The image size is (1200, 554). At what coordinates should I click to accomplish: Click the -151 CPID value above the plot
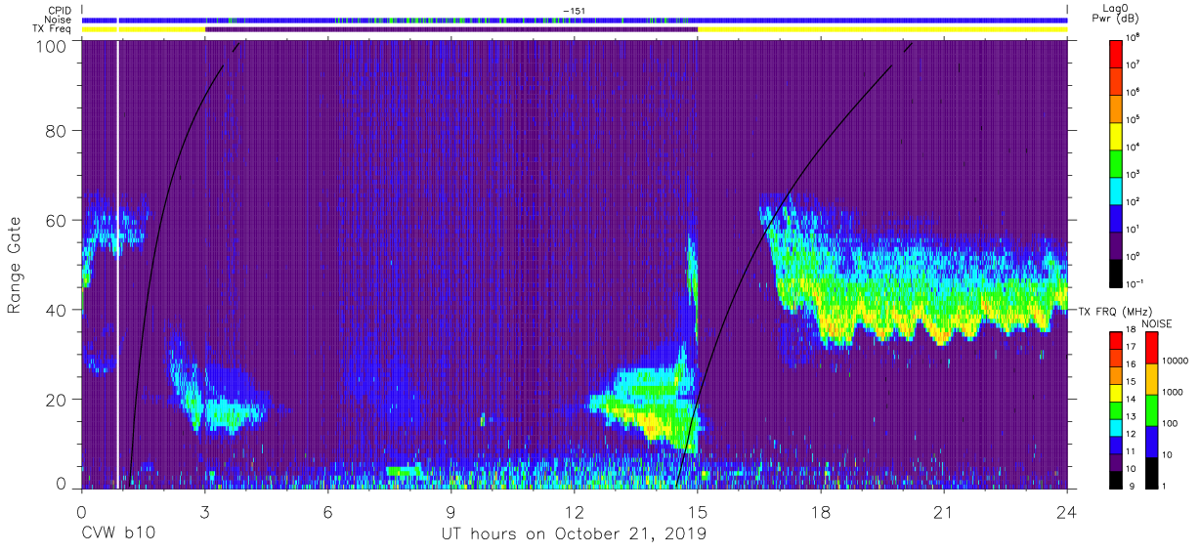pos(574,11)
